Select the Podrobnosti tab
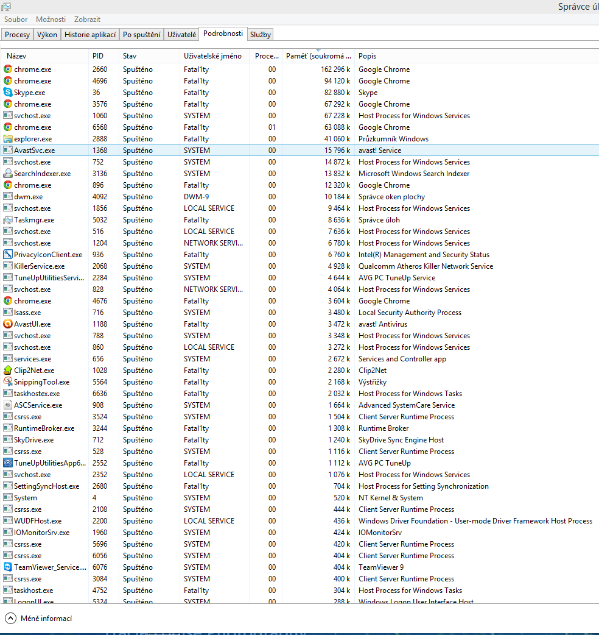The height and width of the screenshot is (635, 599). 223,34
